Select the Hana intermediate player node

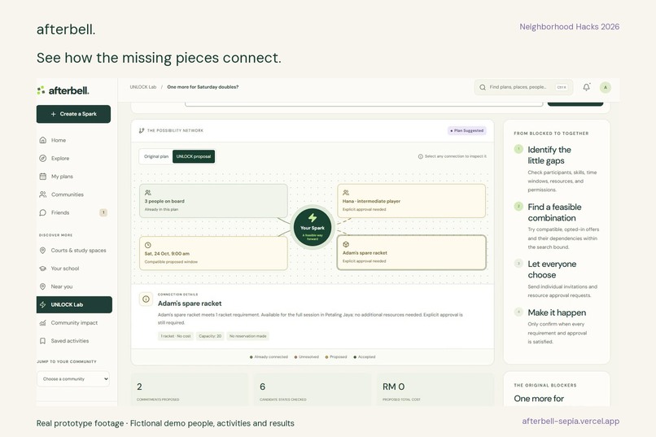point(411,201)
